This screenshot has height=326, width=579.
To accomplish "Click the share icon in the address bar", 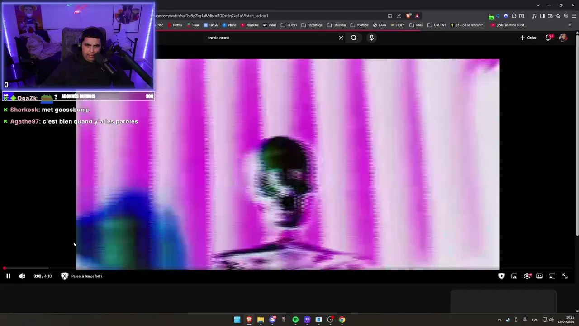I will [x=399, y=16].
